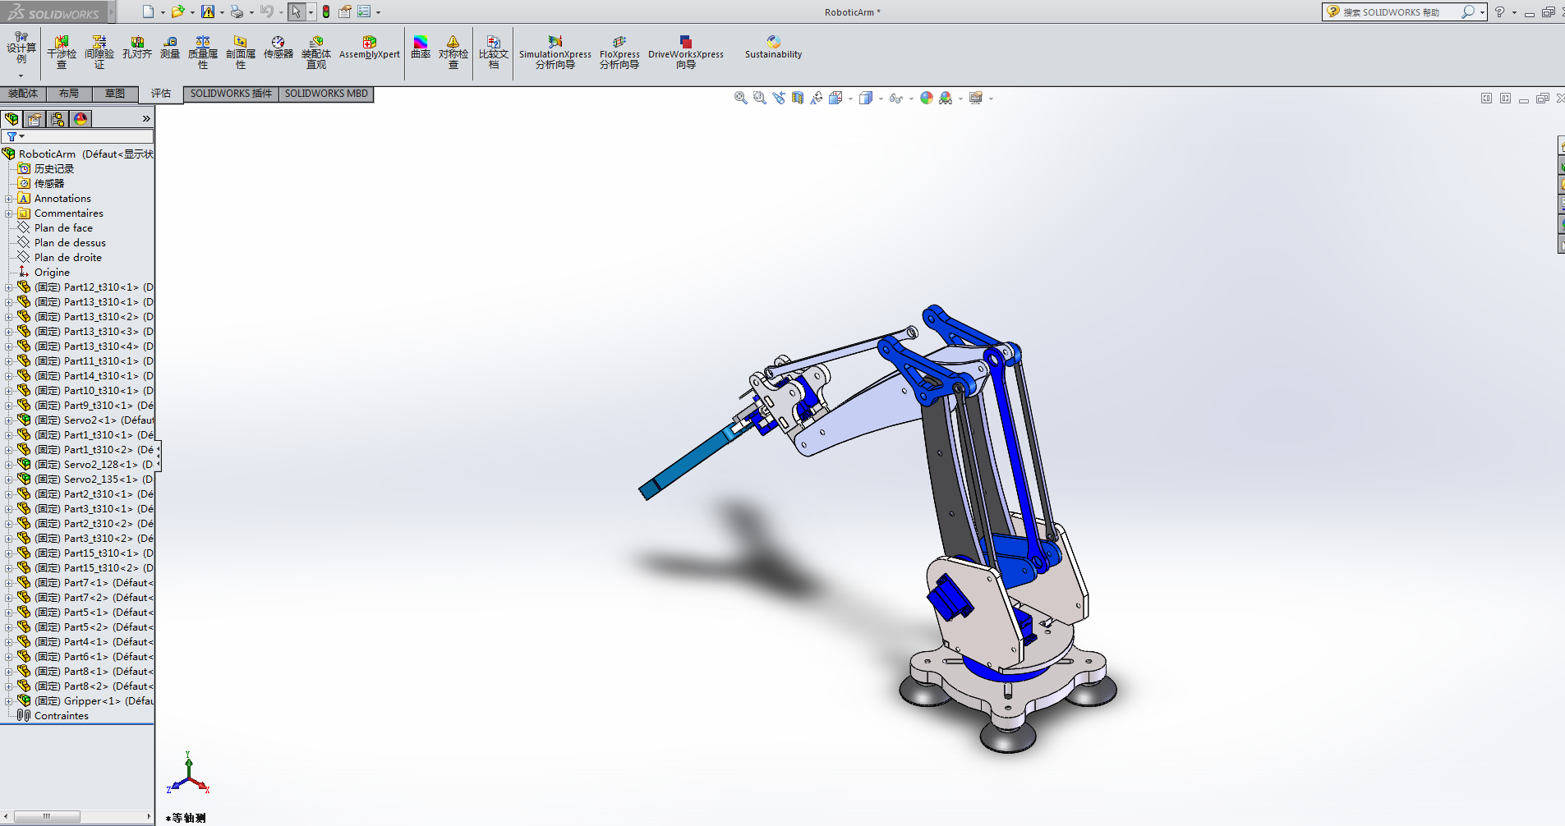Open the Display Style dropdown arrow
The width and height of the screenshot is (1565, 826).
tap(881, 99)
